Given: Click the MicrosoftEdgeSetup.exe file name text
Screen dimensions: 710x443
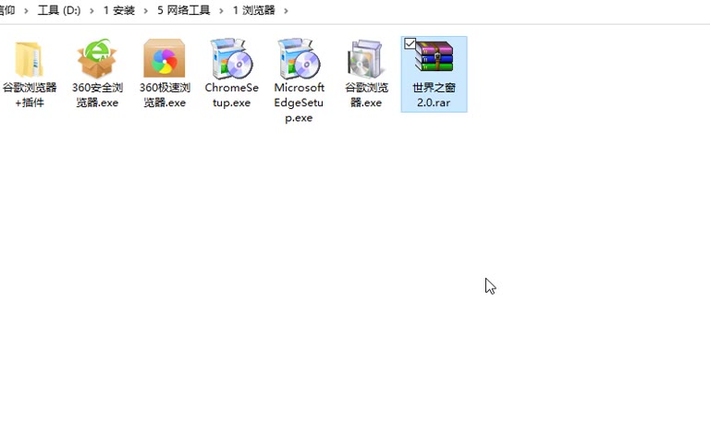Looking at the screenshot, I should tap(299, 102).
